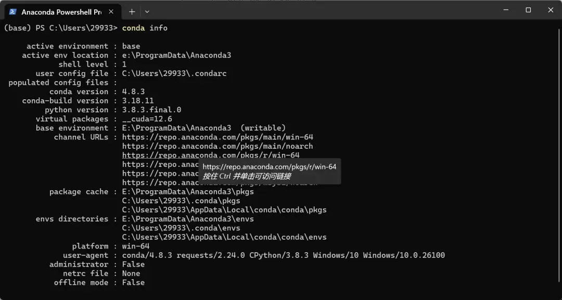Expand the new tab profile dropdown

click(x=147, y=11)
